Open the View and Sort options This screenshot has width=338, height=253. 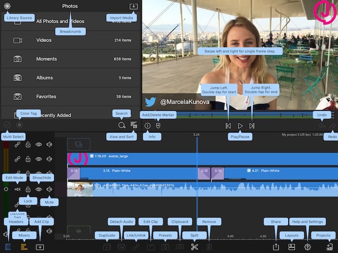pyautogui.click(x=134, y=125)
